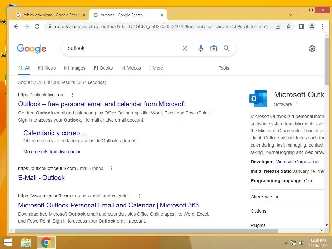Open Microsoft Outlook Personal Email result

tap(108, 205)
